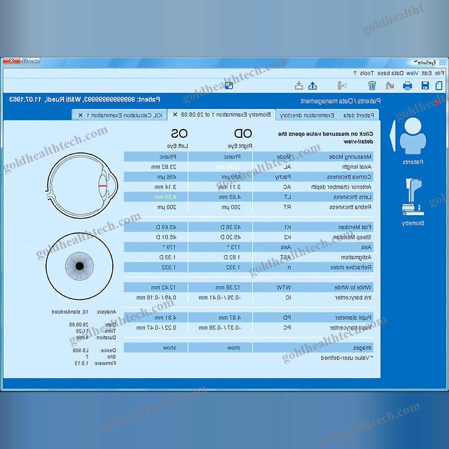Open the View menu
Image resolution: width=449 pixels, height=449 pixels.
[x=412, y=73]
